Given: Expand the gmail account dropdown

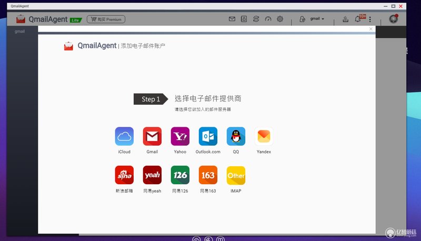Looking at the screenshot, I should coord(317,19).
